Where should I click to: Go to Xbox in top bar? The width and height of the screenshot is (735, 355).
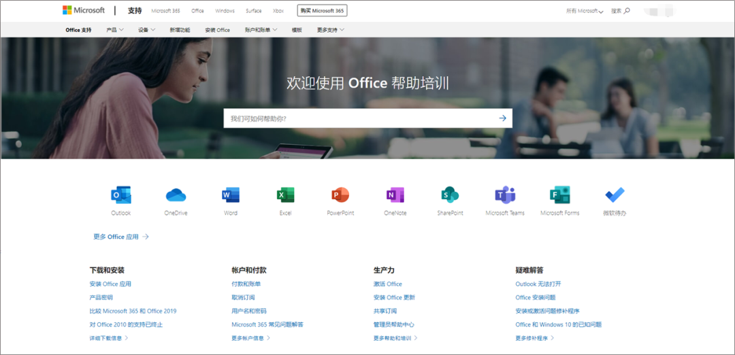(x=278, y=11)
